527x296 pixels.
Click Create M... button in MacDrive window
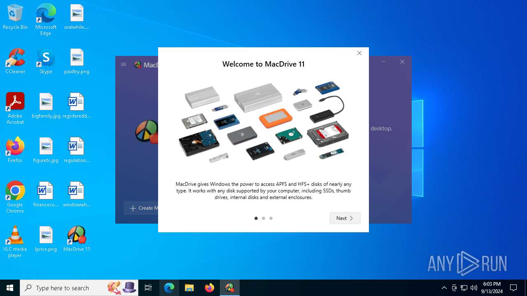141,208
